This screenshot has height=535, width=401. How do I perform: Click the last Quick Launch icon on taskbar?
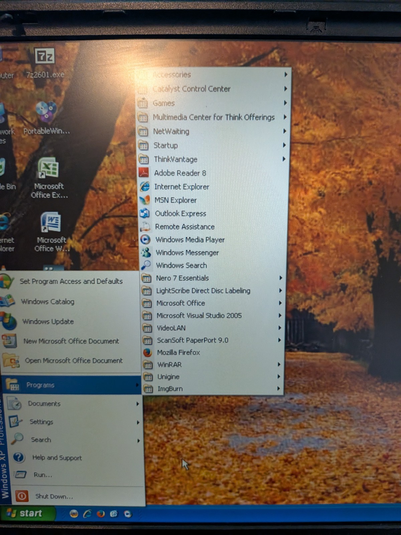point(127,514)
